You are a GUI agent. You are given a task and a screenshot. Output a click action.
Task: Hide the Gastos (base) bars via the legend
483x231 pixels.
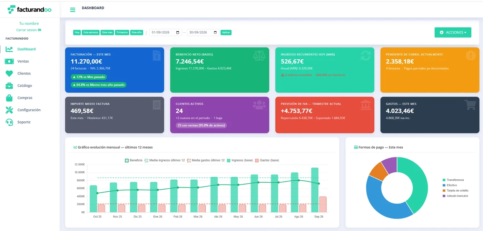click(267, 160)
